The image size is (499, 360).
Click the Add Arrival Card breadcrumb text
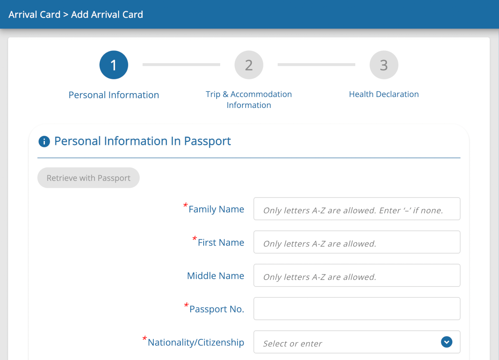107,15
